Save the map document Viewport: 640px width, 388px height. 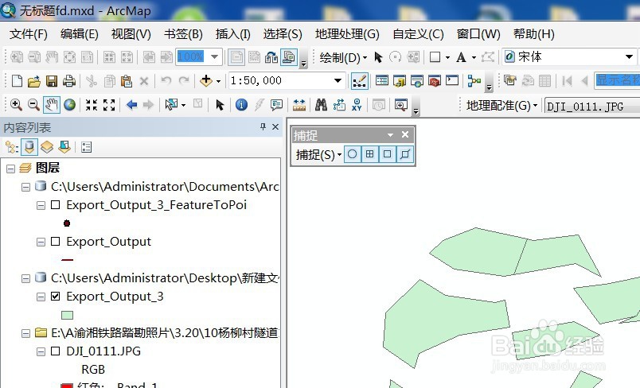[x=52, y=81]
